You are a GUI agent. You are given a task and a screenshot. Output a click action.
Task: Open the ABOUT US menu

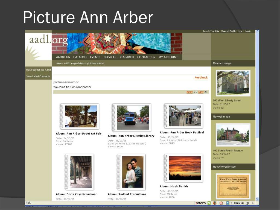pos(63,57)
